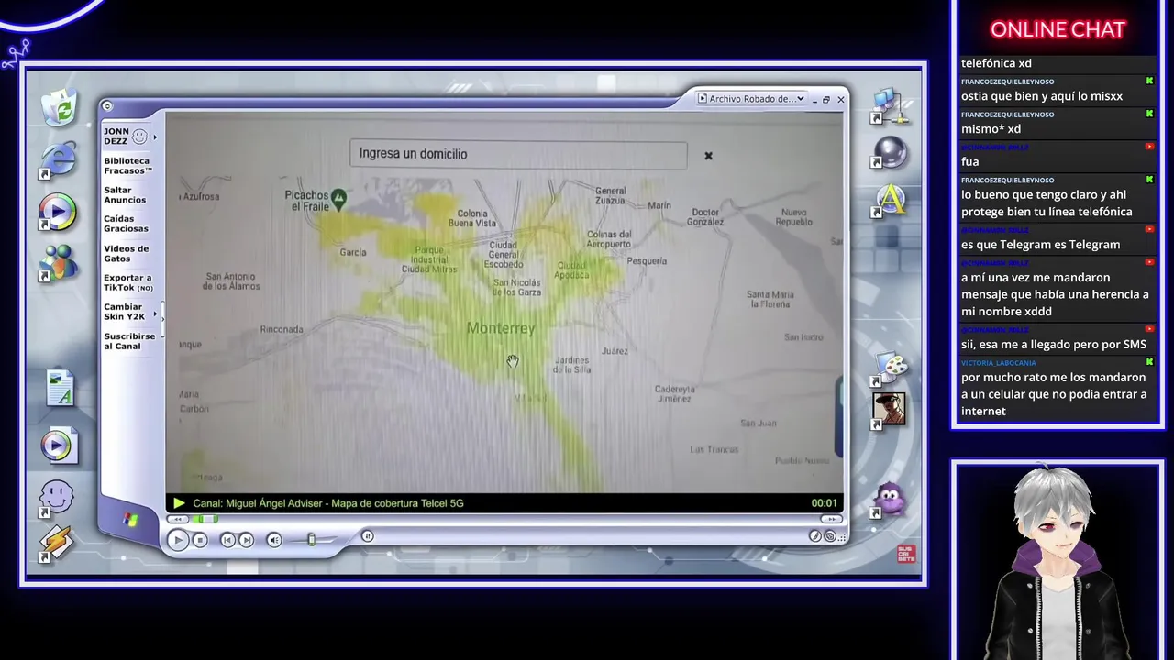Screen dimensions: 1174x660
Task: Click the rewind button on seek bar
Action: click(180, 519)
